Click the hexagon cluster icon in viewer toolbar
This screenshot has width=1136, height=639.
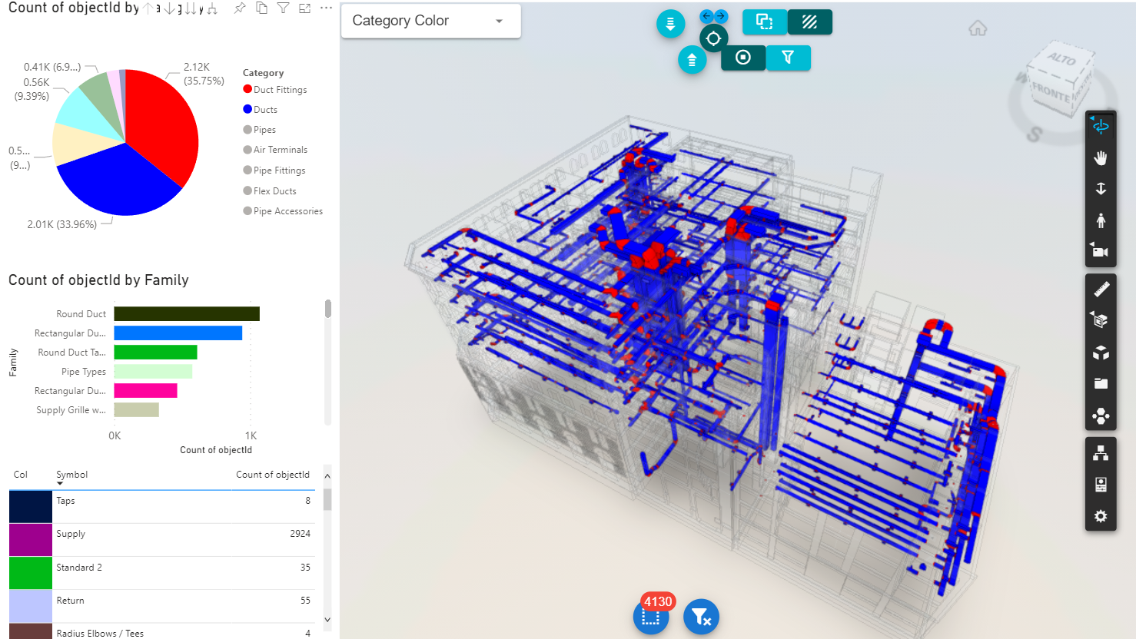tap(1101, 416)
